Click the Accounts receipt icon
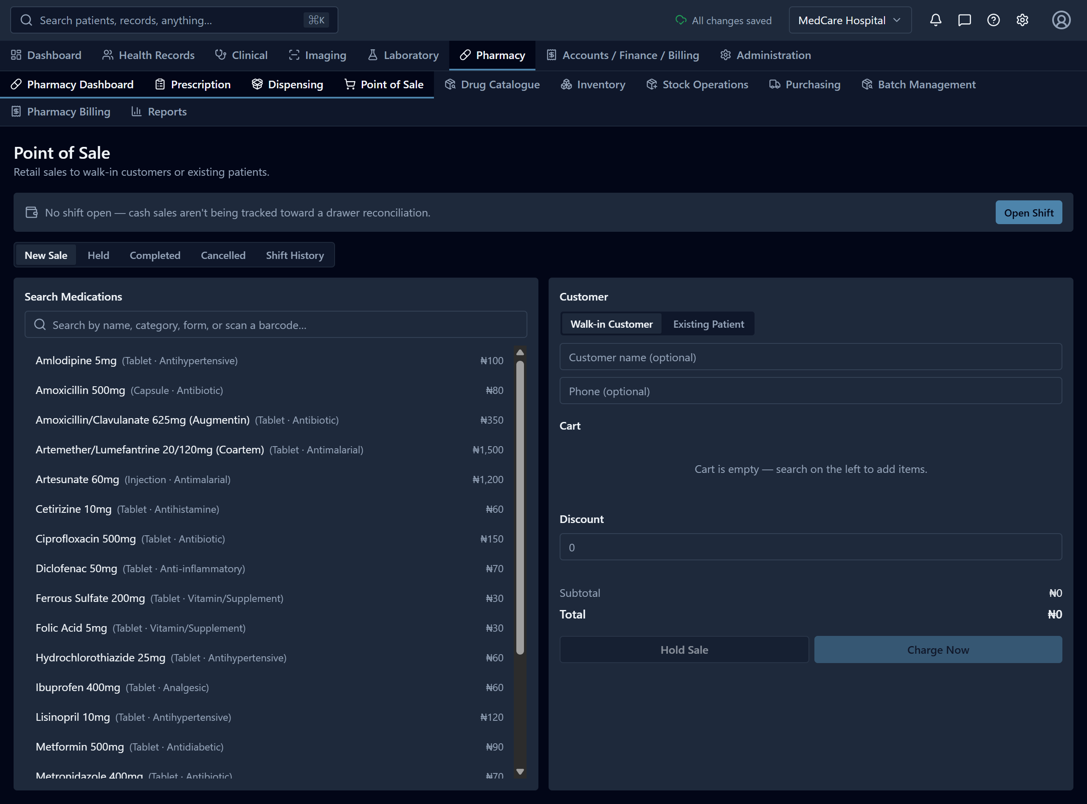1087x804 pixels. click(x=551, y=55)
